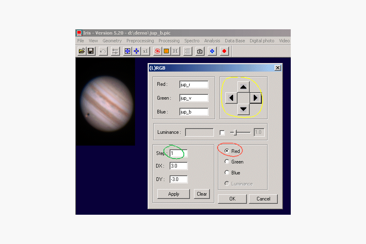Select the Green radio button
This screenshot has width=366, height=244.
(227, 161)
